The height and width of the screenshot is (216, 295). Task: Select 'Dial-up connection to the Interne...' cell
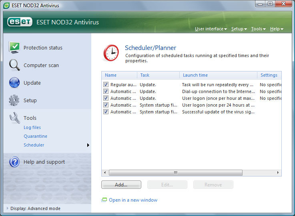coord(219,91)
